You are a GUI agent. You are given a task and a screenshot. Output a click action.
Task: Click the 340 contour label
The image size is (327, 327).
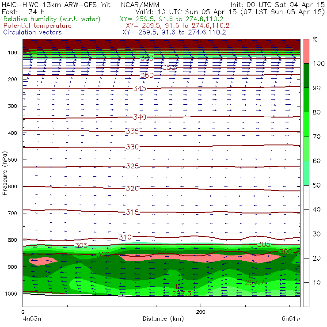[140, 117]
